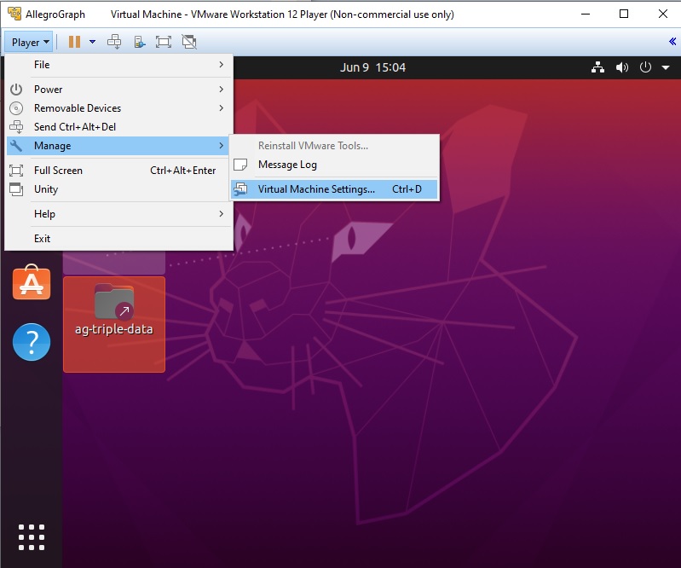Open the Power submenu
The height and width of the screenshot is (568, 681).
119,90
